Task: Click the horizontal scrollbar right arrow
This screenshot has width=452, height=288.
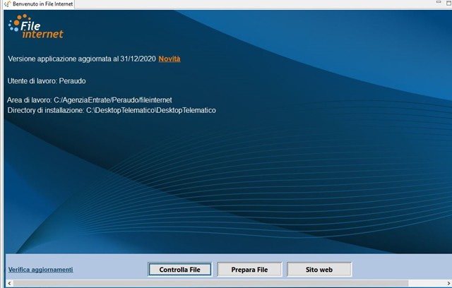Action: (448, 283)
